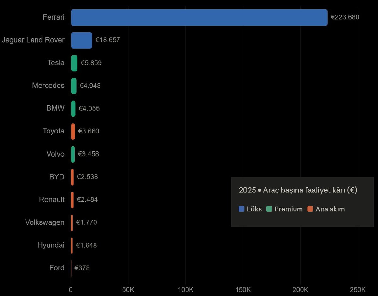This screenshot has width=378, height=296.
Task: Click the €1.648 value label
Action: click(86, 245)
